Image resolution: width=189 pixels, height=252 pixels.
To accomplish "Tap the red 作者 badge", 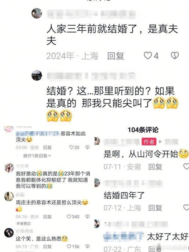I will pos(149,141).
